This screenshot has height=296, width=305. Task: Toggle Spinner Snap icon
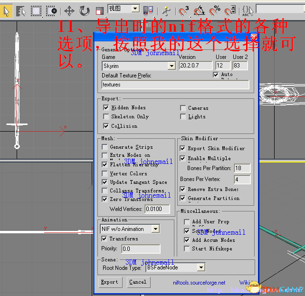pos(230,11)
